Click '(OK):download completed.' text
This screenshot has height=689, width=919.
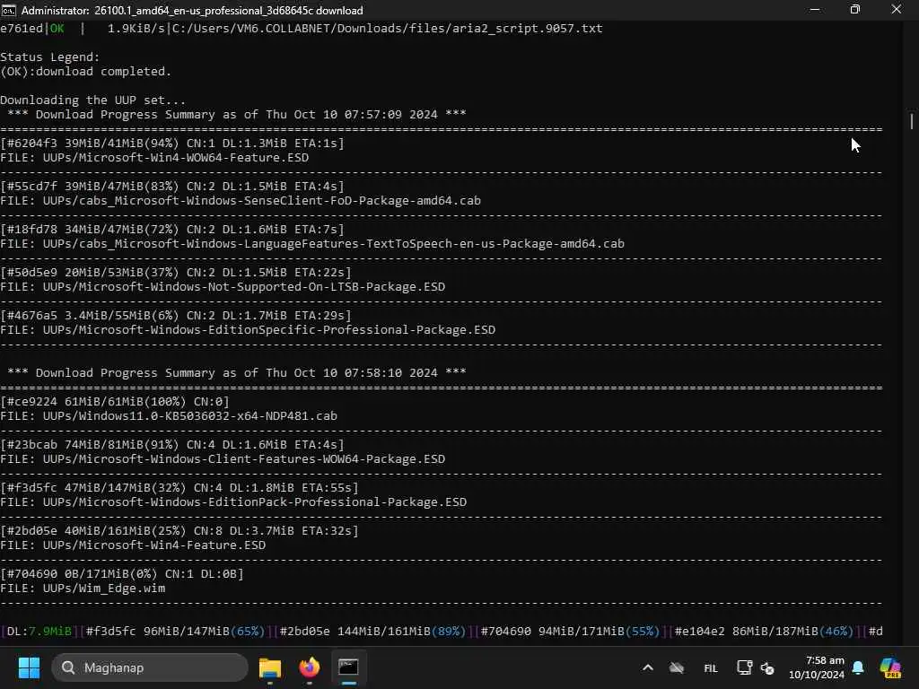coord(85,72)
